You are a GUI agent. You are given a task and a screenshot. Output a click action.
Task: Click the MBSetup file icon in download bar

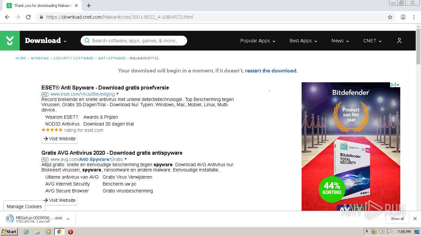10,219
